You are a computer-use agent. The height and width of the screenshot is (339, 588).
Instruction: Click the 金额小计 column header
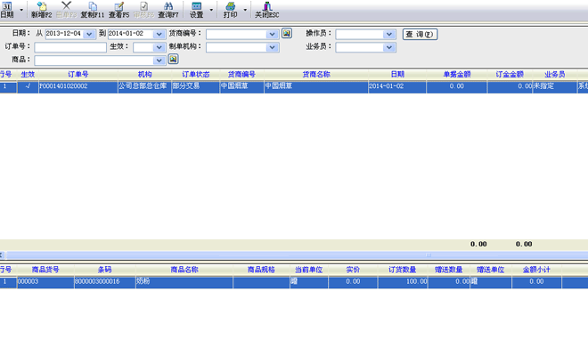(x=536, y=270)
